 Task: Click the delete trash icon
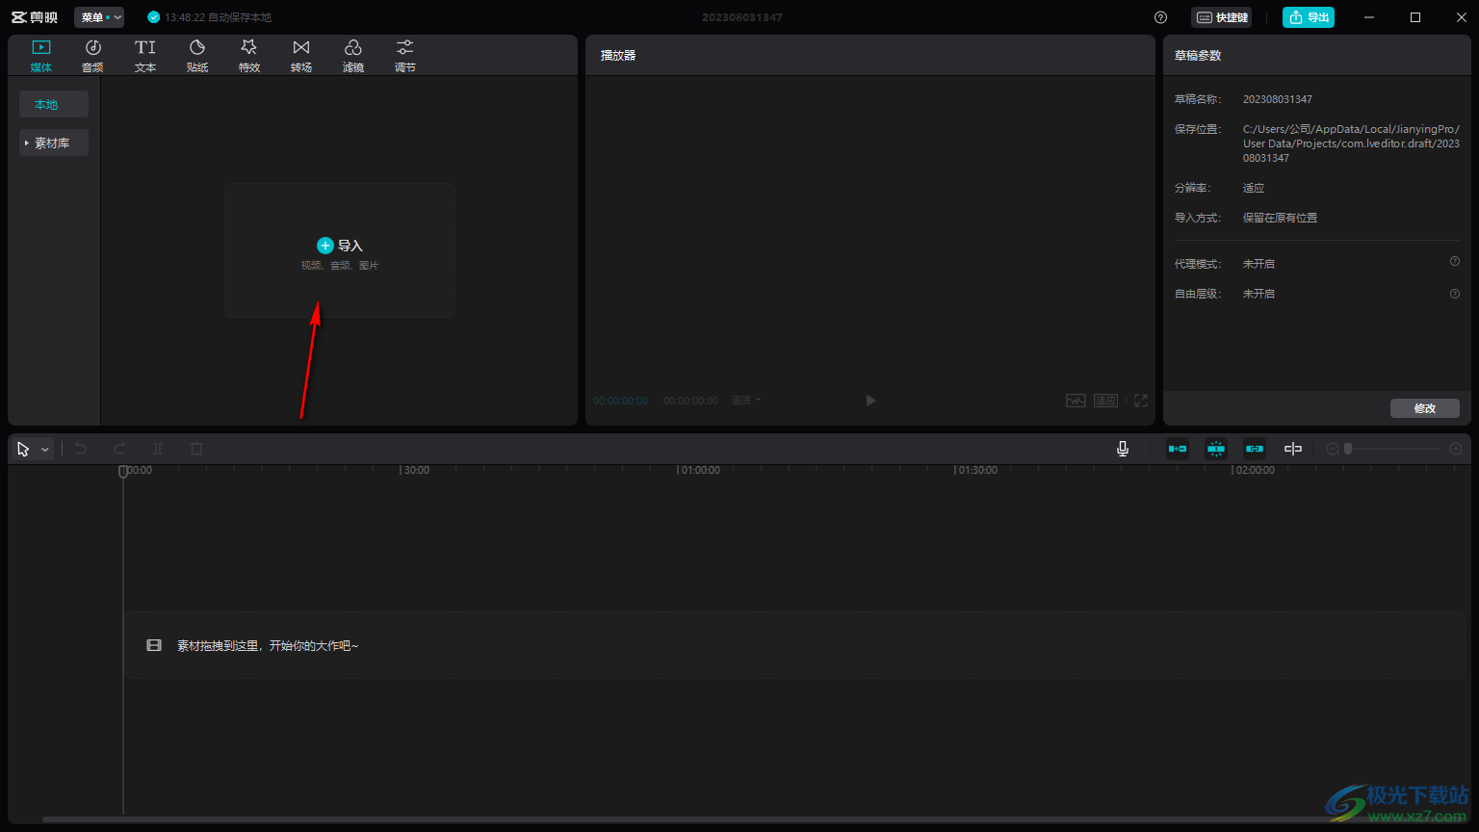pos(196,449)
